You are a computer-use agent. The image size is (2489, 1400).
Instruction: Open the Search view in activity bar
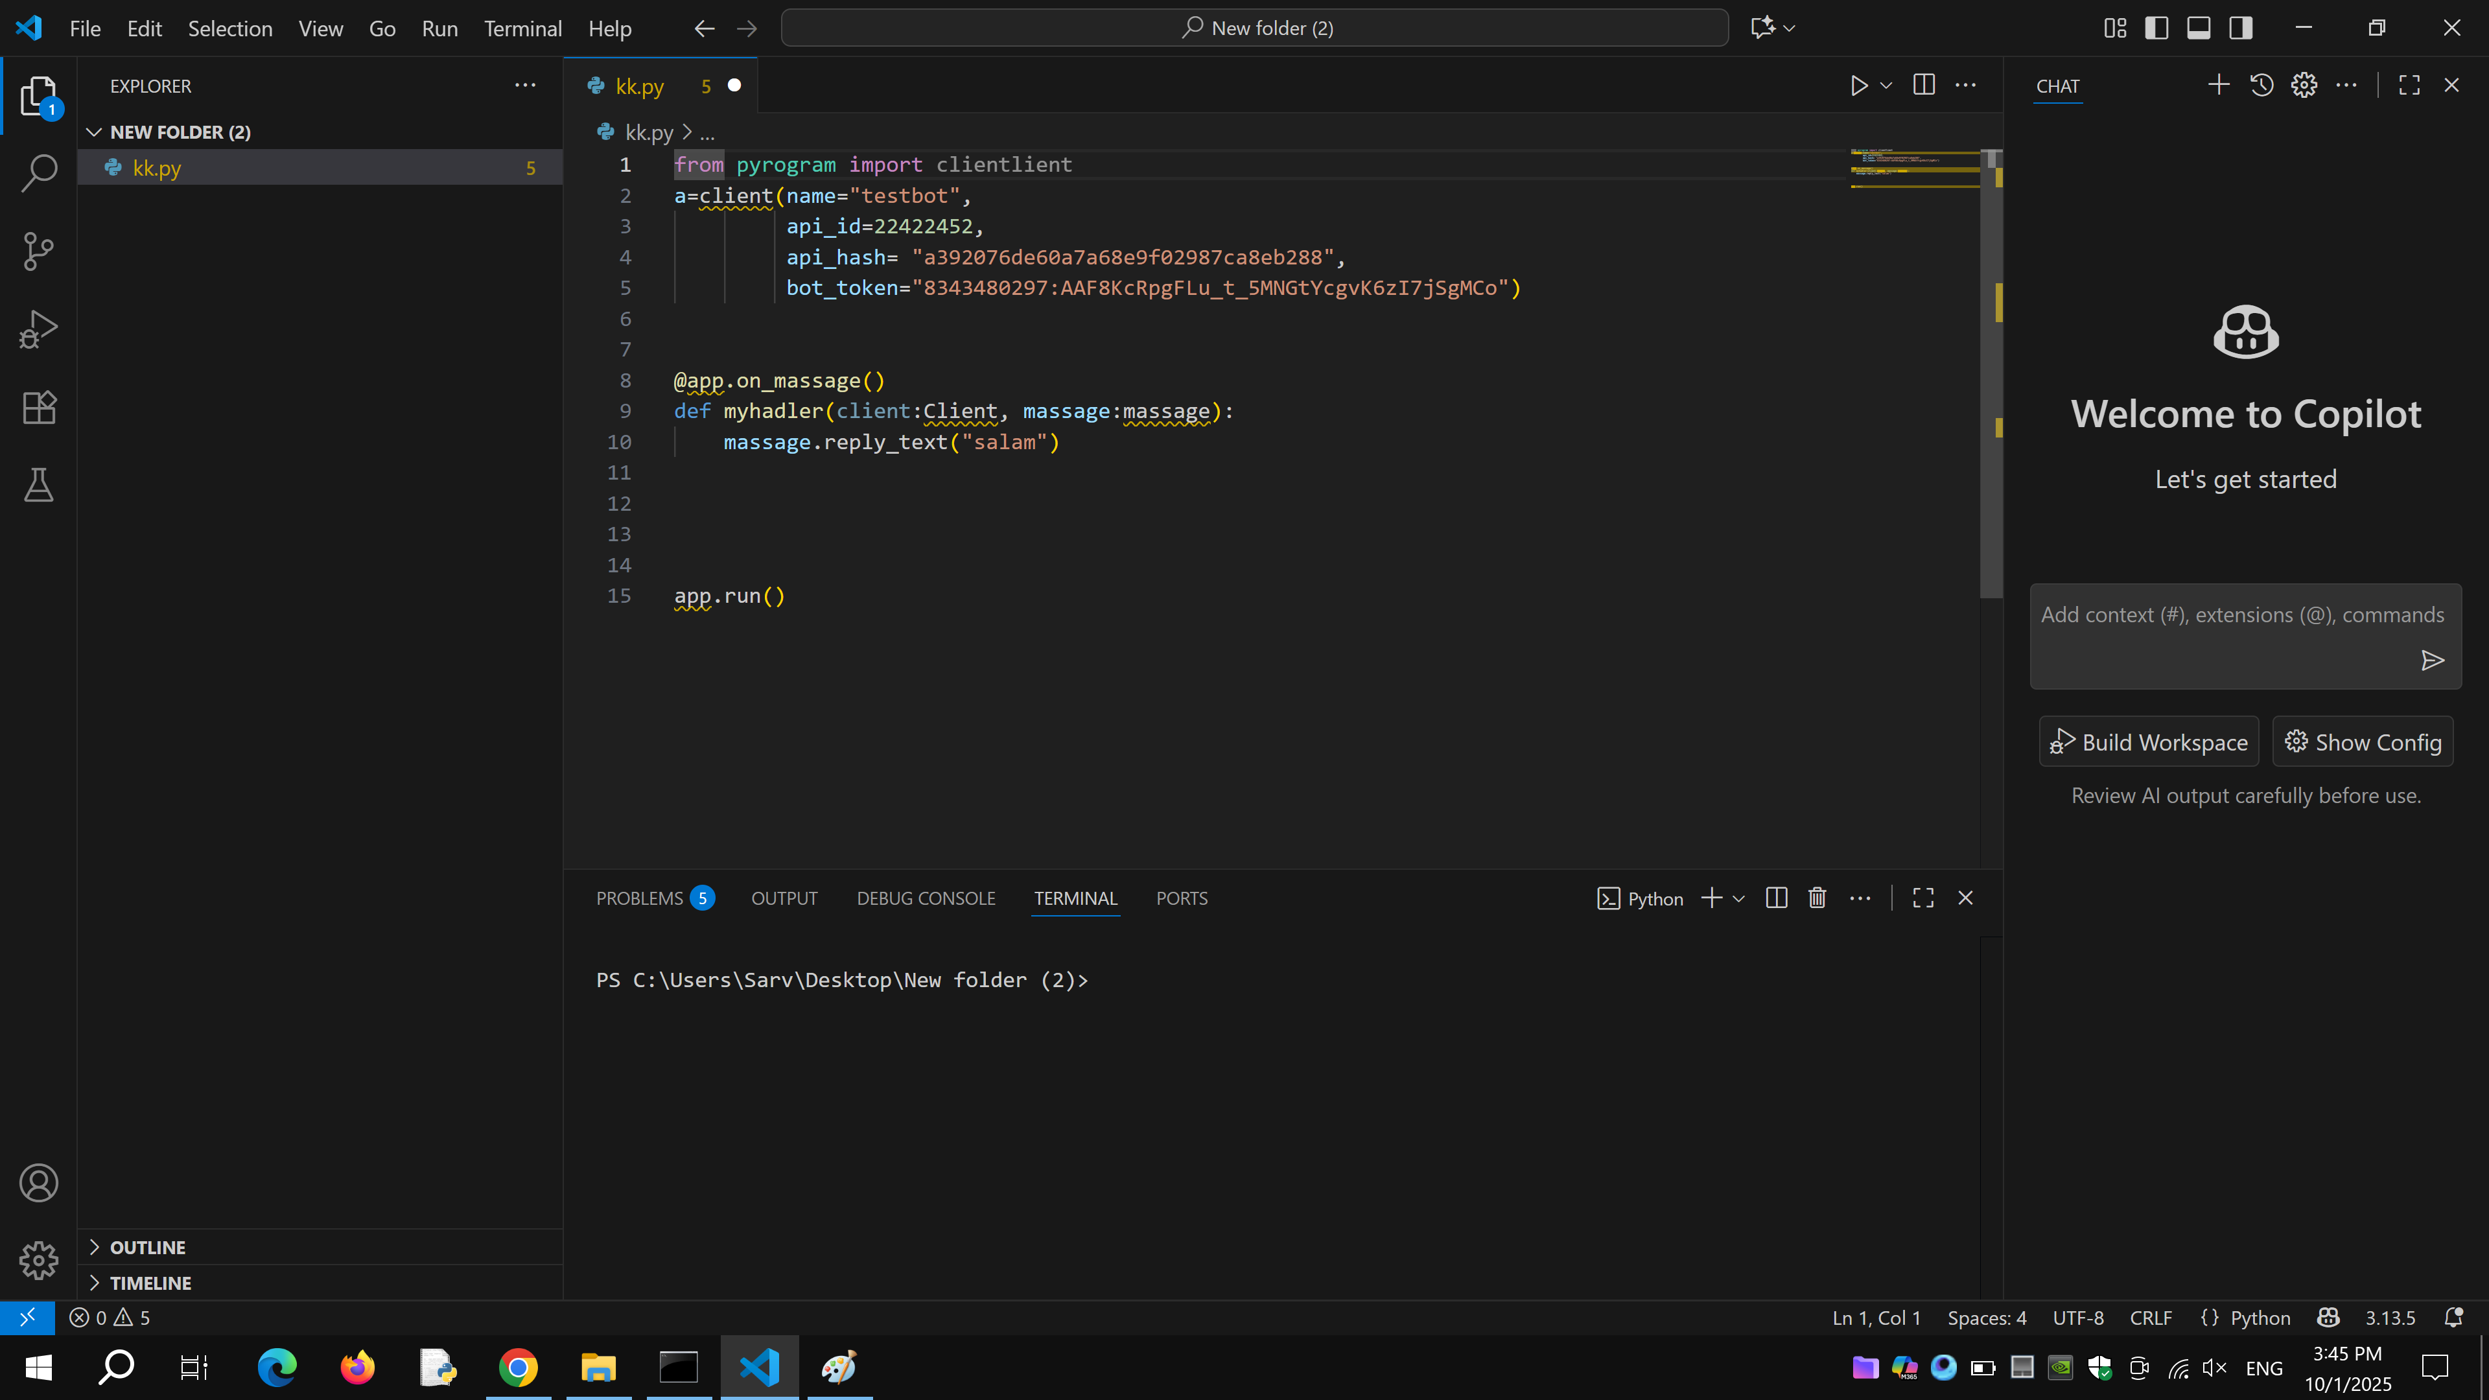(39, 173)
